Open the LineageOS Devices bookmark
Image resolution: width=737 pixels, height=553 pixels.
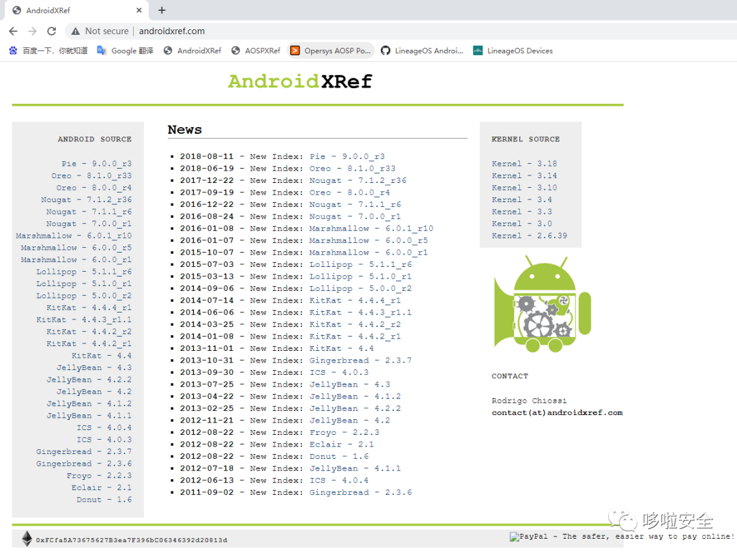[512, 51]
